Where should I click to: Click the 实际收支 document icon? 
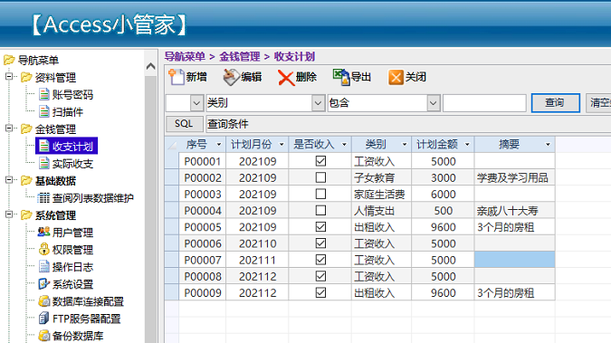[44, 163]
